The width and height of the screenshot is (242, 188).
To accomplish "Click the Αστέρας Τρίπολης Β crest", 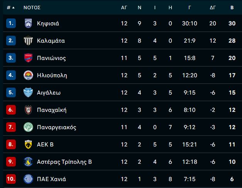I will pyautogui.click(x=28, y=162).
